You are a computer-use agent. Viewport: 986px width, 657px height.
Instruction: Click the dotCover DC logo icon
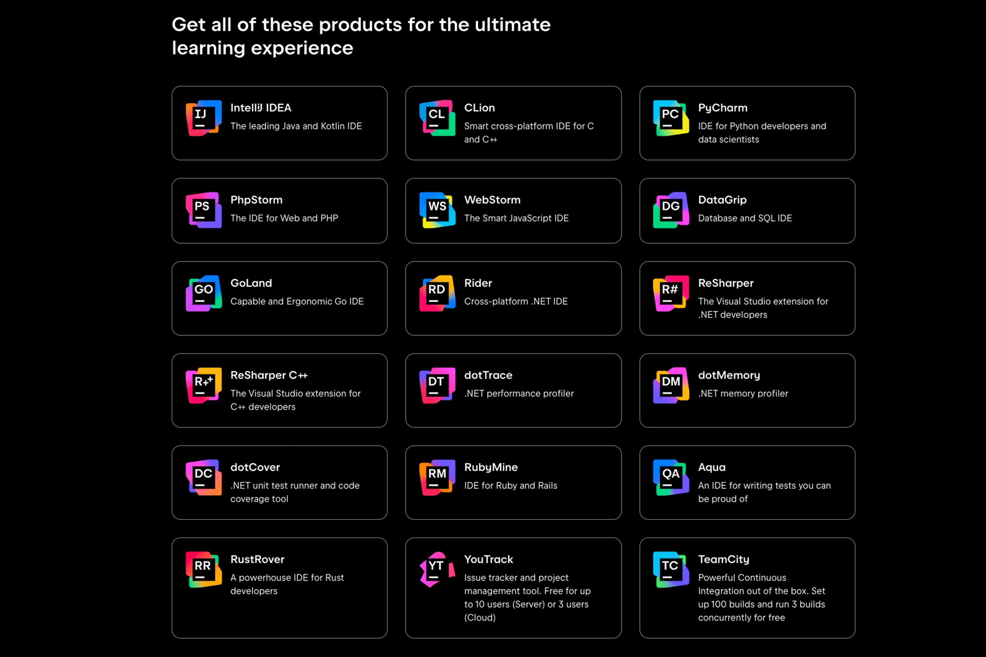tap(204, 478)
